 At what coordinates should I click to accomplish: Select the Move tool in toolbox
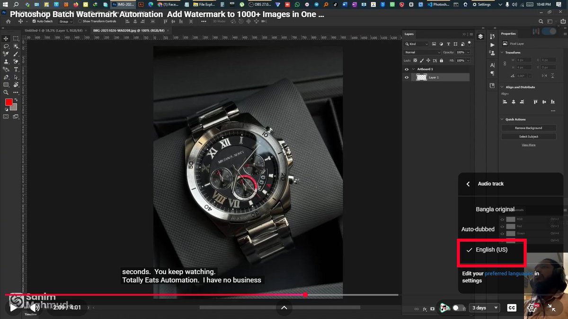coord(6,38)
